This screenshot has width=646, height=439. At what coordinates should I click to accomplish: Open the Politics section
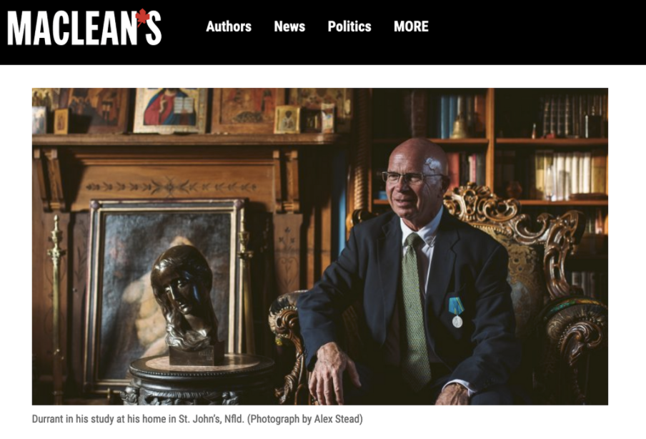[x=349, y=26]
